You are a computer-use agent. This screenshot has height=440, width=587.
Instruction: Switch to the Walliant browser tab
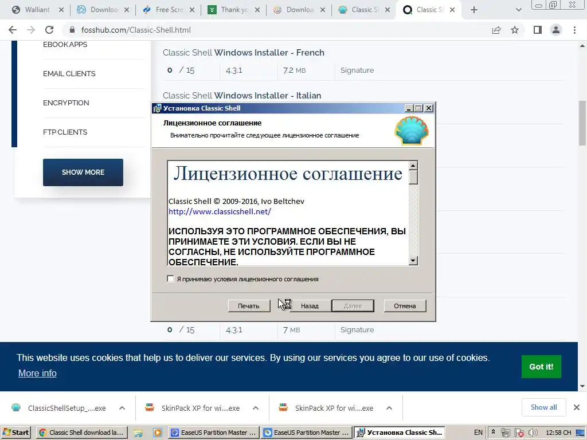coord(37,10)
